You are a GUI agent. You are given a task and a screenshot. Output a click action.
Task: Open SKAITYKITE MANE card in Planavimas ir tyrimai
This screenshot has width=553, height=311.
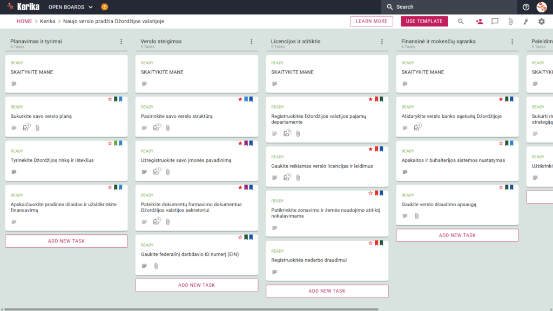coord(66,73)
